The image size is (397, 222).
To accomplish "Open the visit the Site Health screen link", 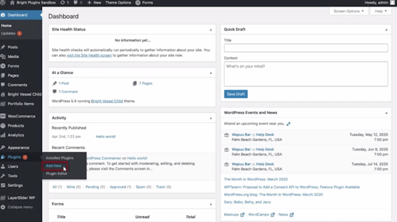I will tap(89, 55).
